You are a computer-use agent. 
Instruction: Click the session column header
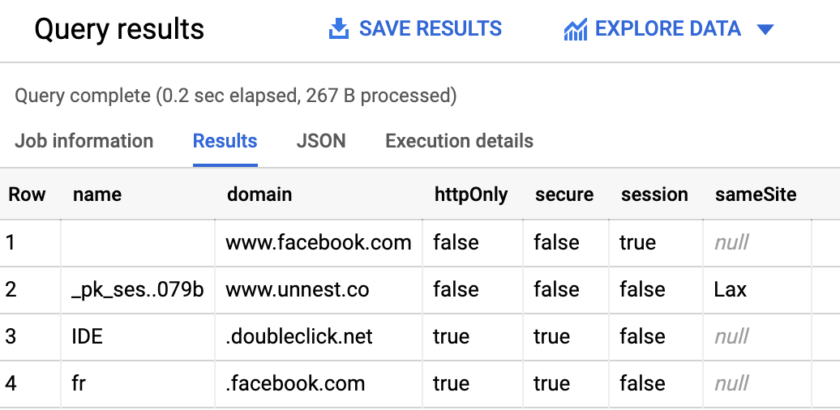click(x=654, y=194)
